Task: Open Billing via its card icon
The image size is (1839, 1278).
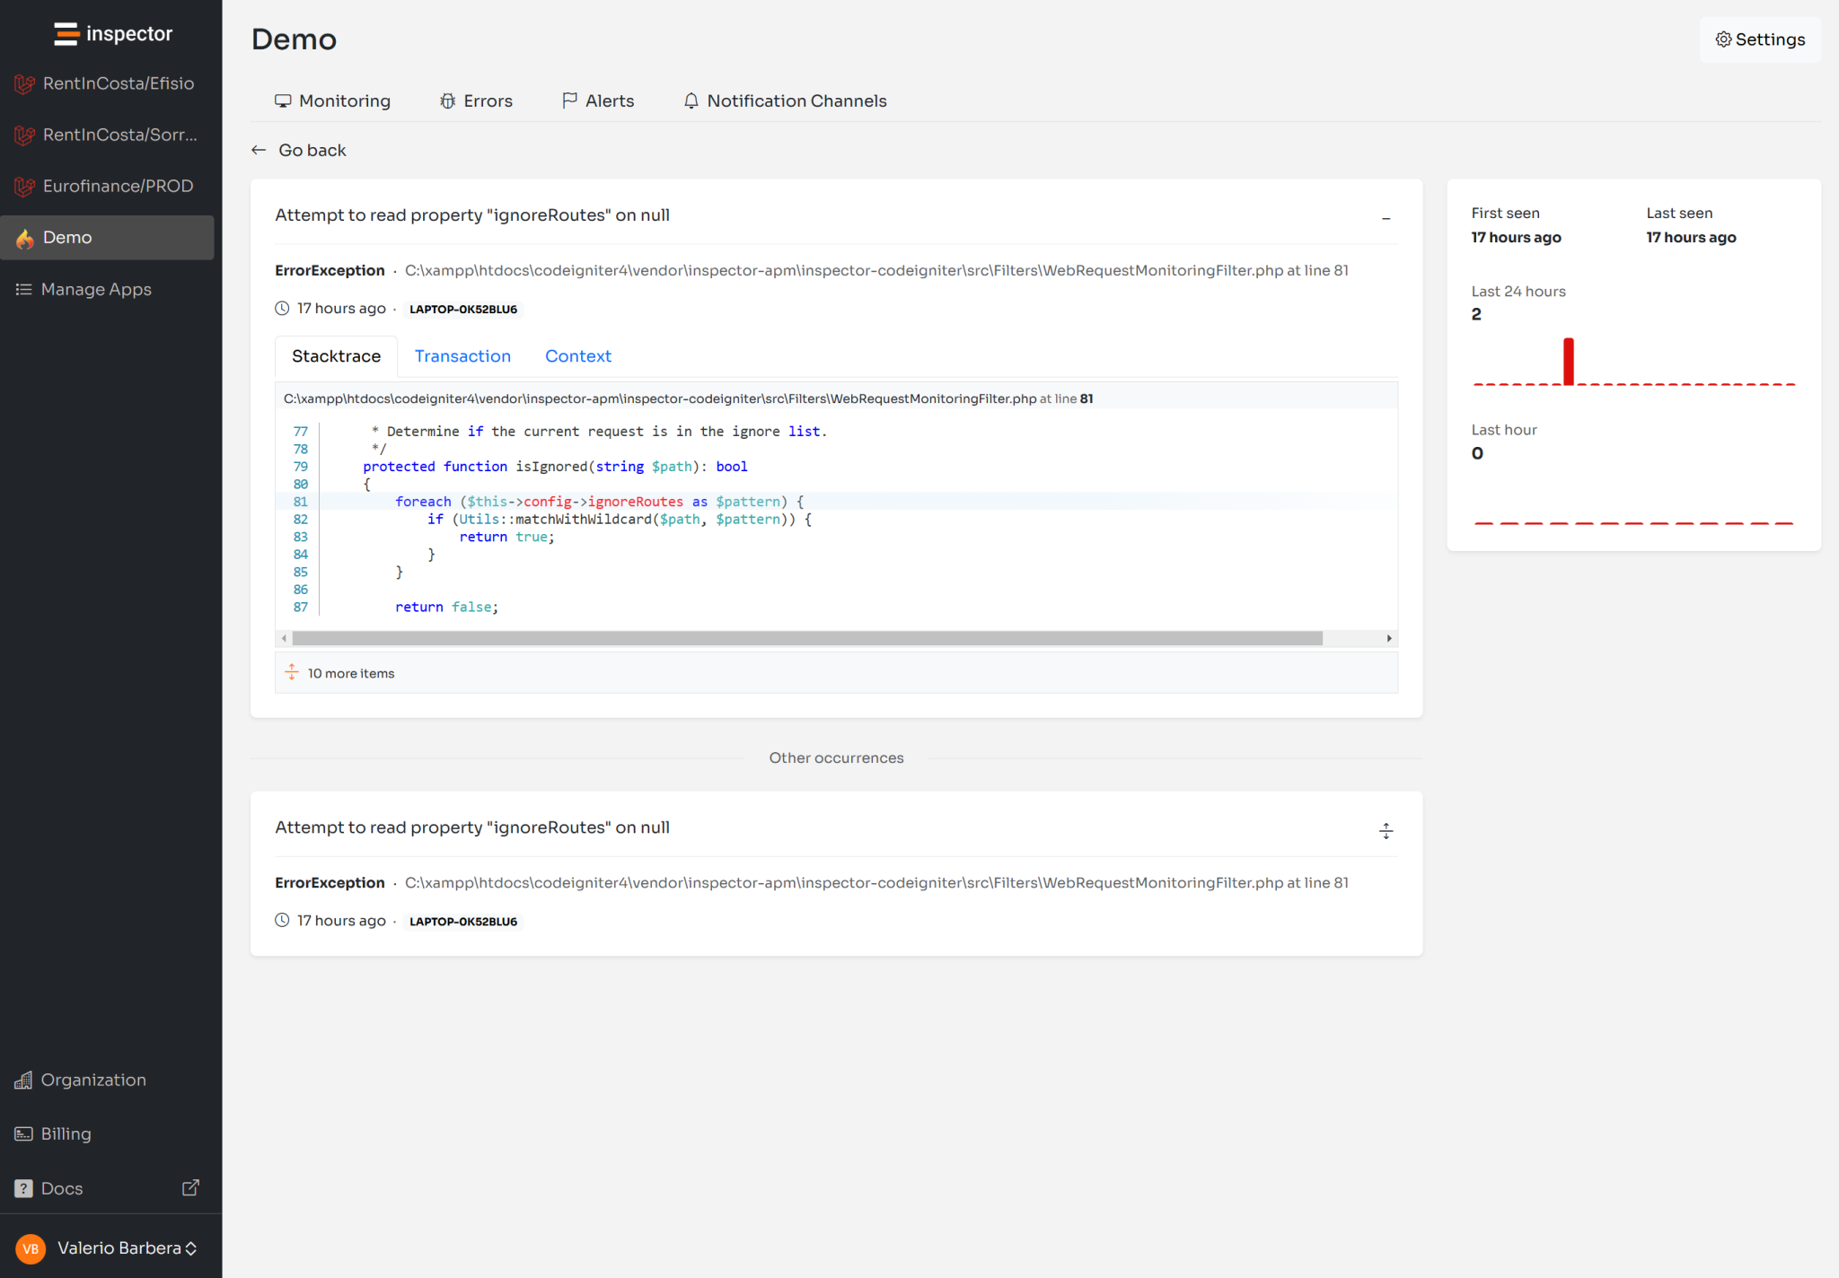Action: click(23, 1134)
